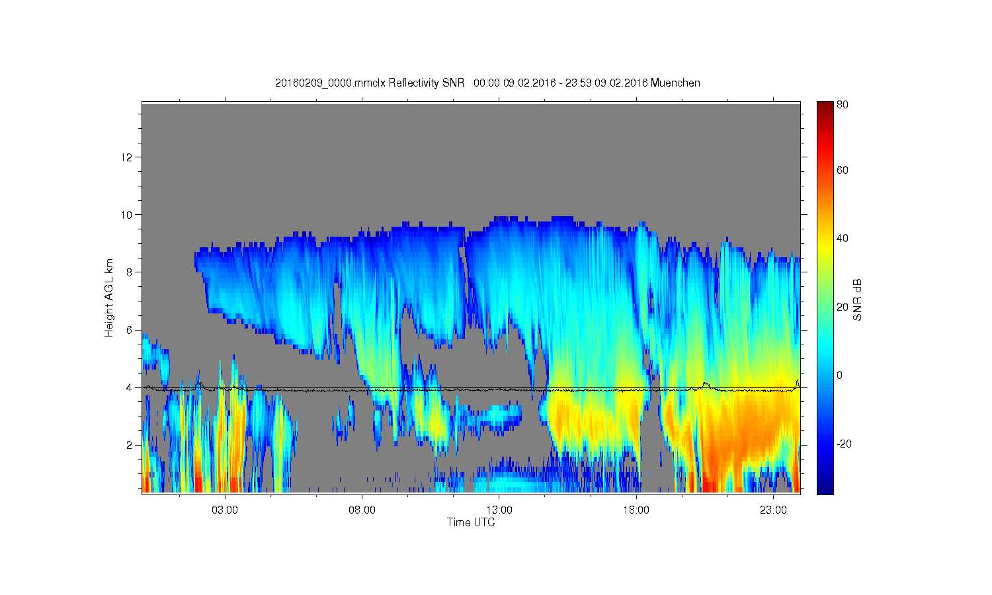Click the 'SNR dB' colorbar label

coord(858,299)
